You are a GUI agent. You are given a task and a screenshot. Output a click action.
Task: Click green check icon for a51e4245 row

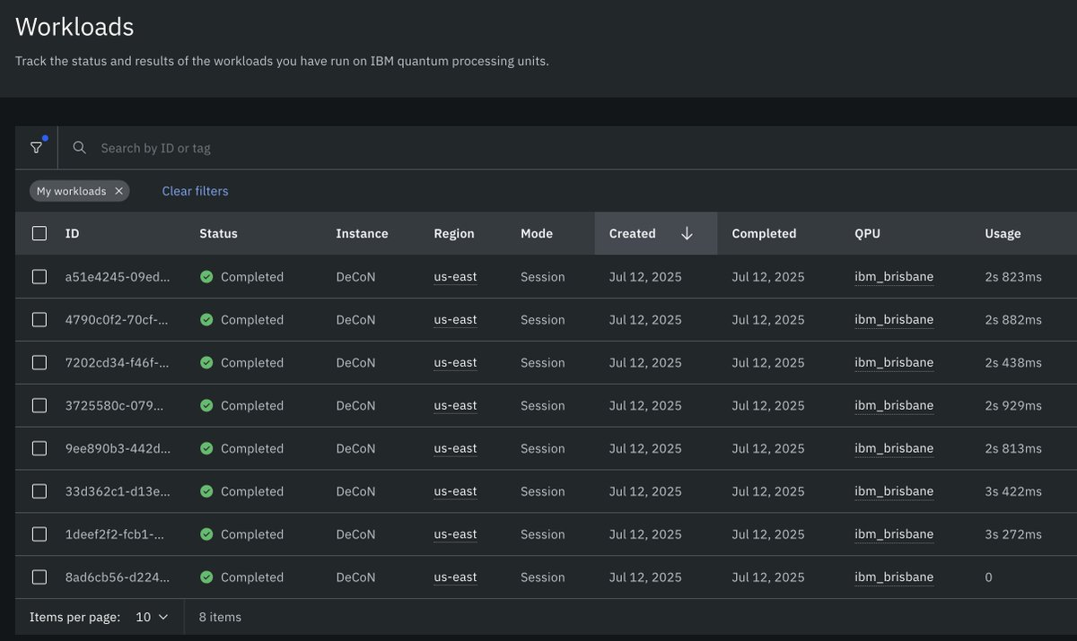206,277
